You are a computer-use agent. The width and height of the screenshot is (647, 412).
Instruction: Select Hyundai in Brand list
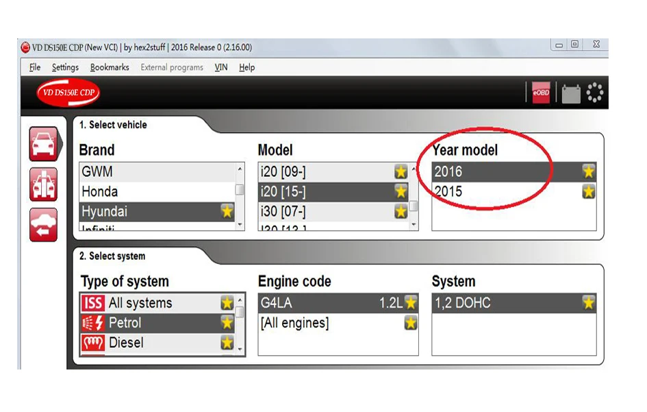click(x=157, y=211)
